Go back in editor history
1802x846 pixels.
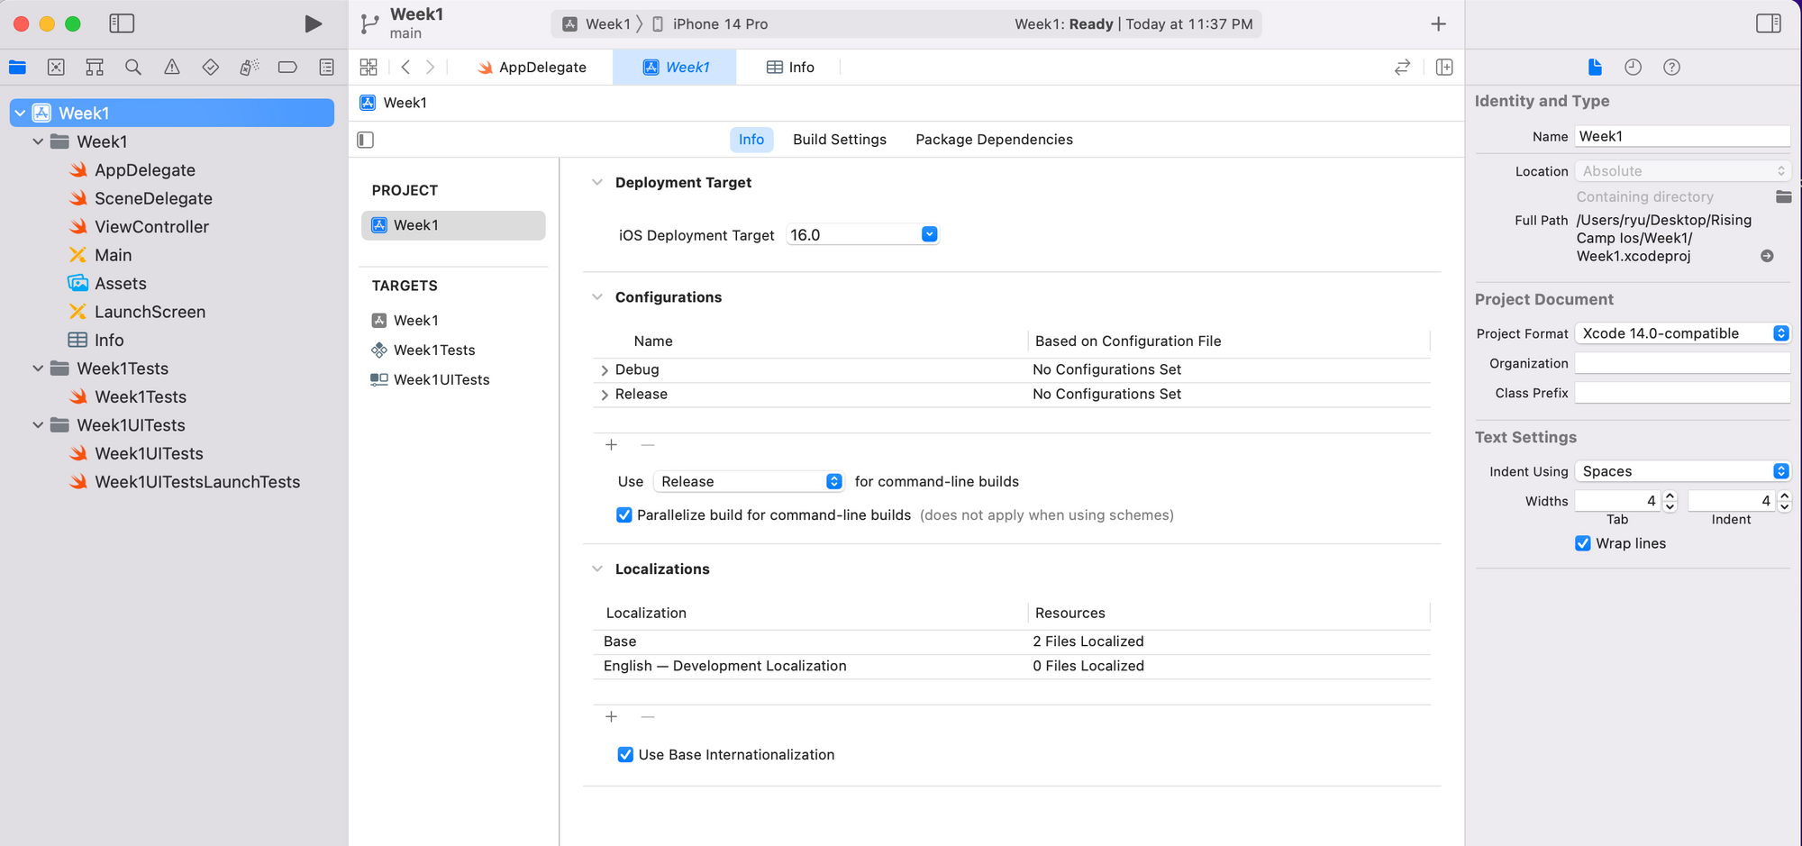pyautogui.click(x=405, y=67)
